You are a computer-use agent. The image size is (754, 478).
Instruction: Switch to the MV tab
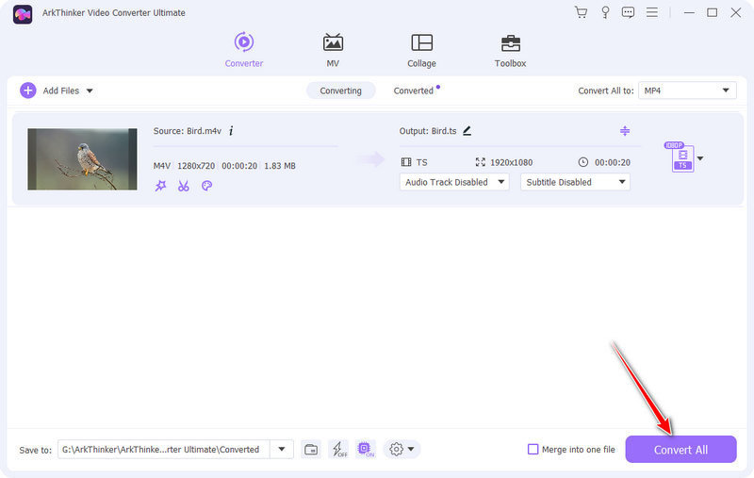pos(333,50)
